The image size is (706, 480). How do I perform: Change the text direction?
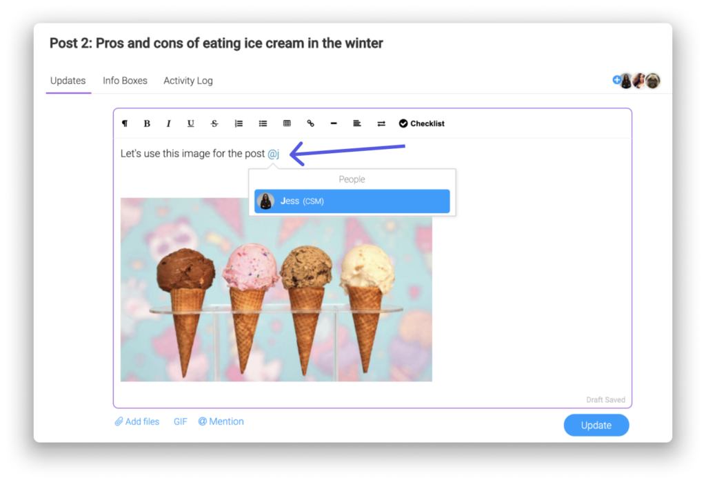pyautogui.click(x=381, y=123)
